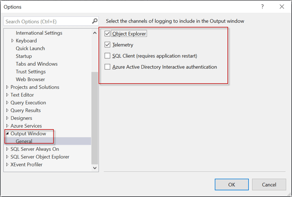
Task: Click the help question mark icon
Action: point(262,7)
